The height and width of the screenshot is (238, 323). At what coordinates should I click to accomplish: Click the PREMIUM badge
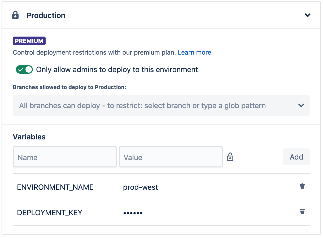pos(29,41)
